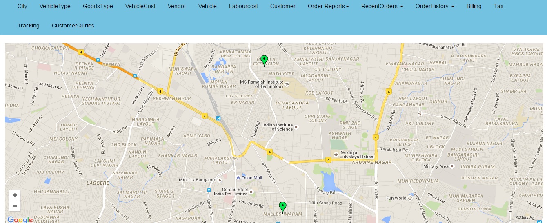Click the green marker near Mathikere
This screenshot has width=547, height=223.
264,61
